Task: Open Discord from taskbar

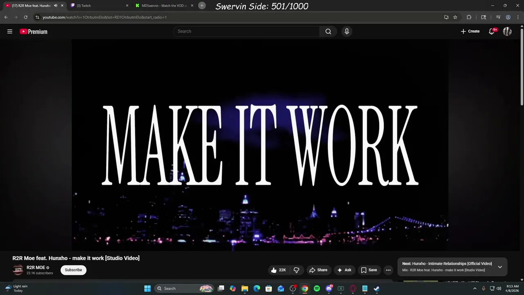Action: [x=329, y=288]
